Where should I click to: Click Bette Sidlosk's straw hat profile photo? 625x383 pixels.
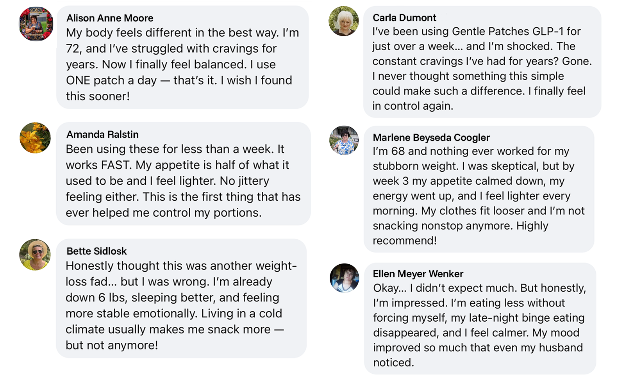tap(35, 255)
